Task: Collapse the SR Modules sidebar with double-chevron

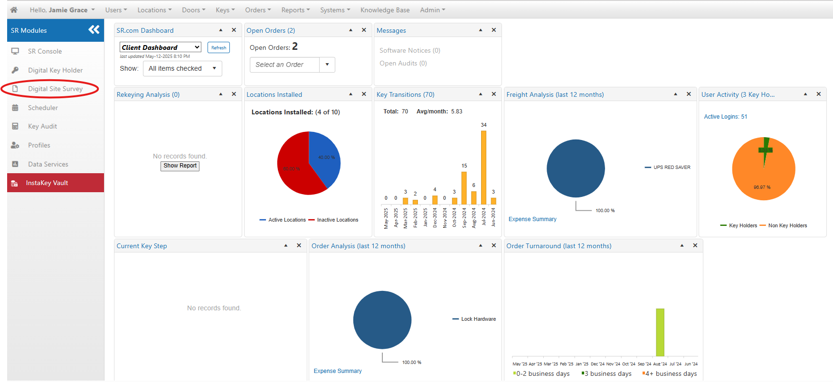Action: [94, 30]
